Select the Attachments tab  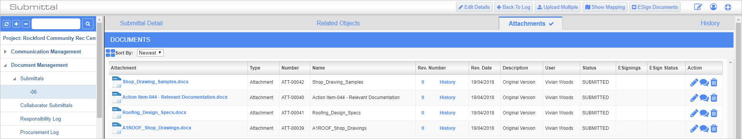[x=530, y=23]
